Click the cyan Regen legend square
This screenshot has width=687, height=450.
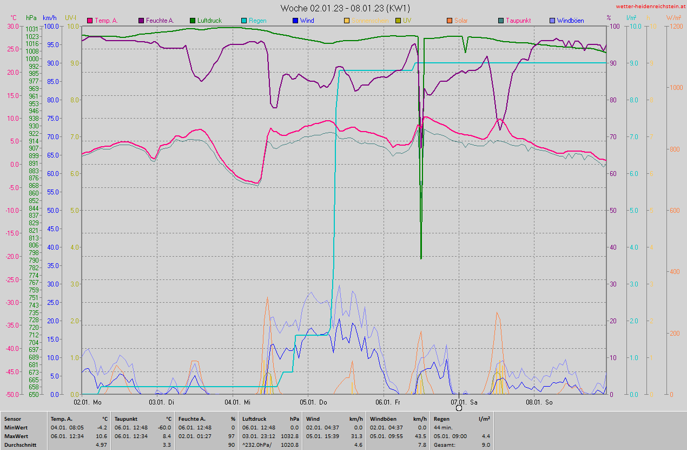[244, 21]
